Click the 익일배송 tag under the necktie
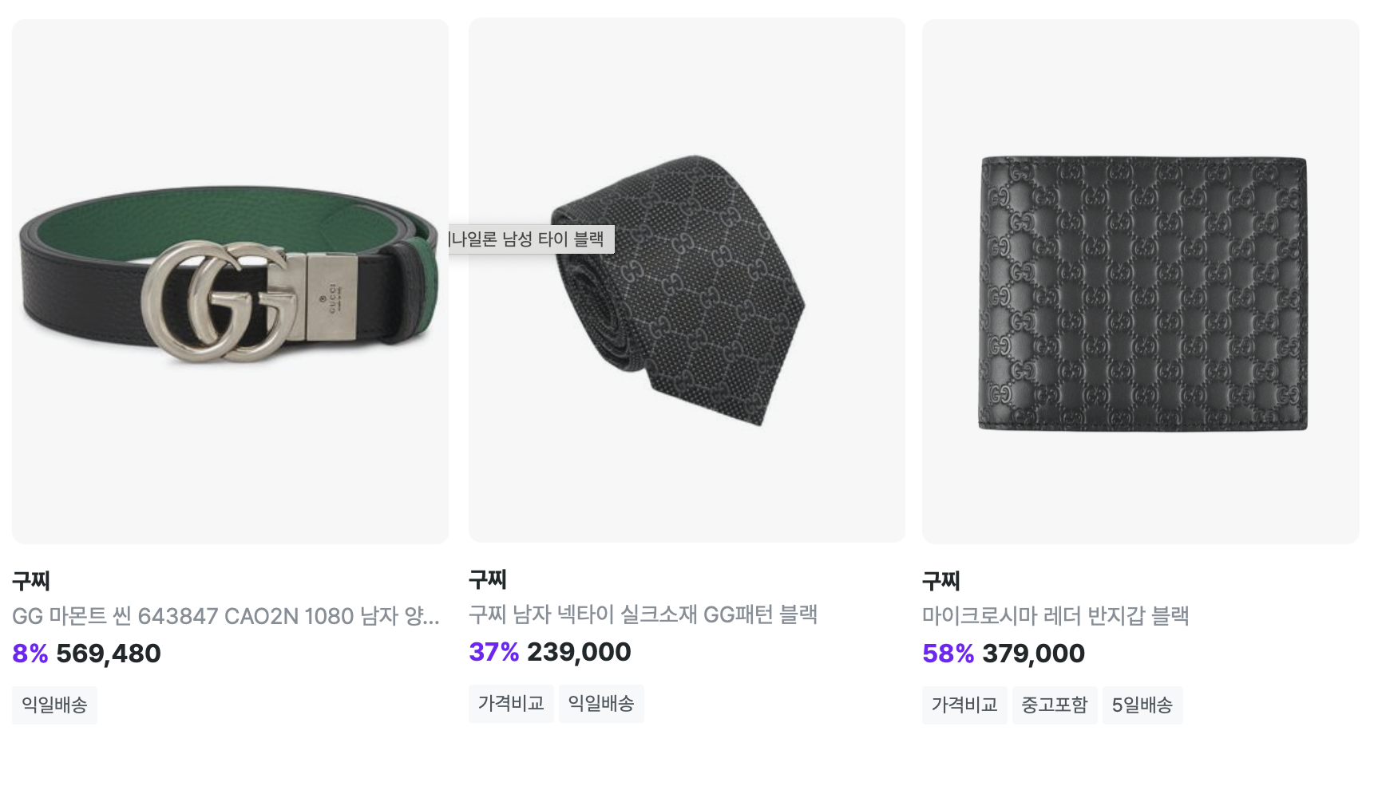Image resolution: width=1378 pixels, height=790 pixels. click(x=601, y=704)
